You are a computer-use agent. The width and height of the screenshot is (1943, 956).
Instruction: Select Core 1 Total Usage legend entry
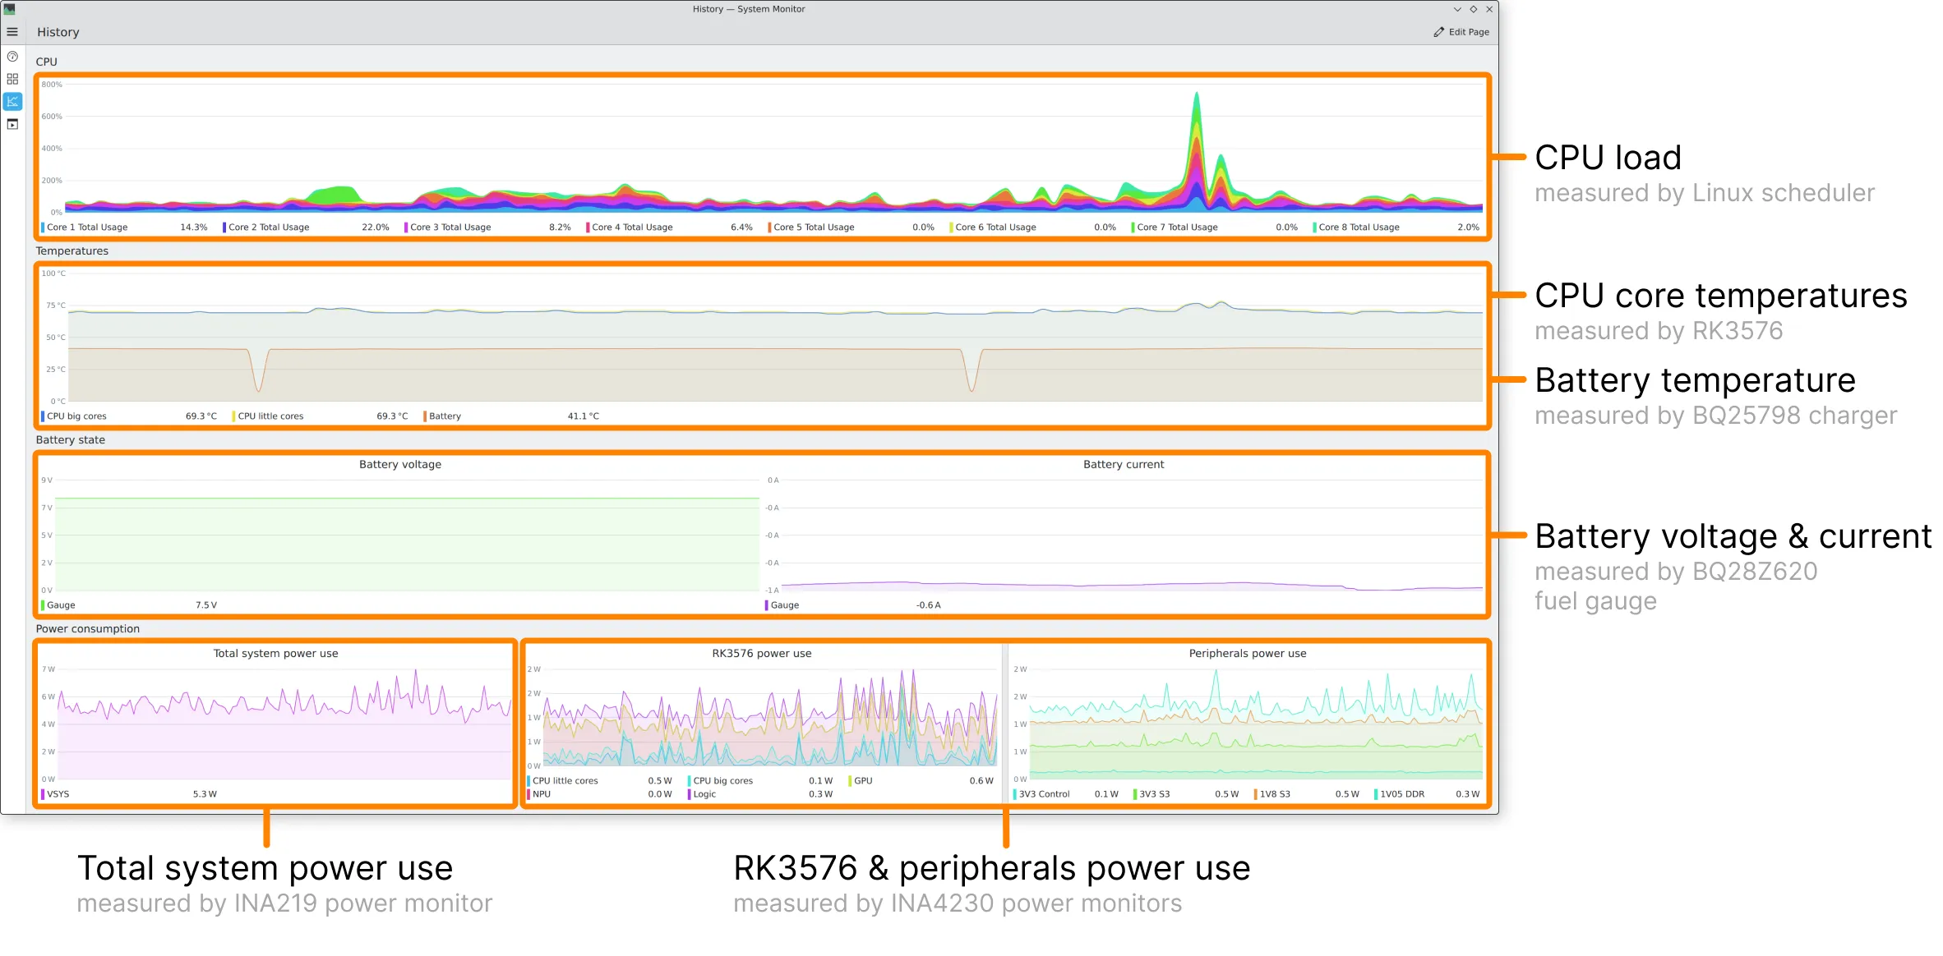[x=125, y=228]
